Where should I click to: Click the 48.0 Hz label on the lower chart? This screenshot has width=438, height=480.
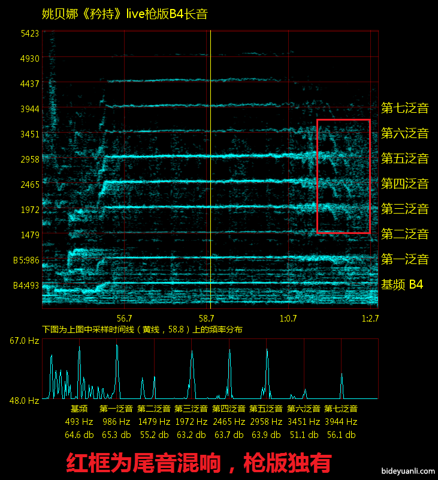coord(25,400)
